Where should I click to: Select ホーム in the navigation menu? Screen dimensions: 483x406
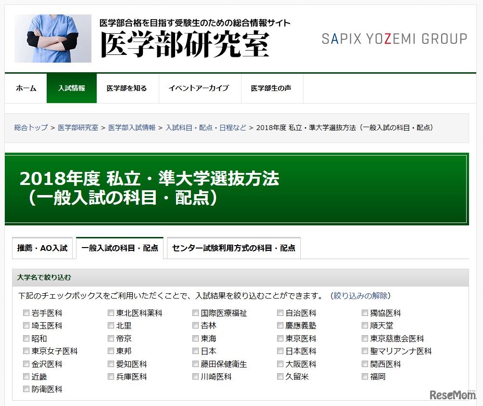point(25,89)
